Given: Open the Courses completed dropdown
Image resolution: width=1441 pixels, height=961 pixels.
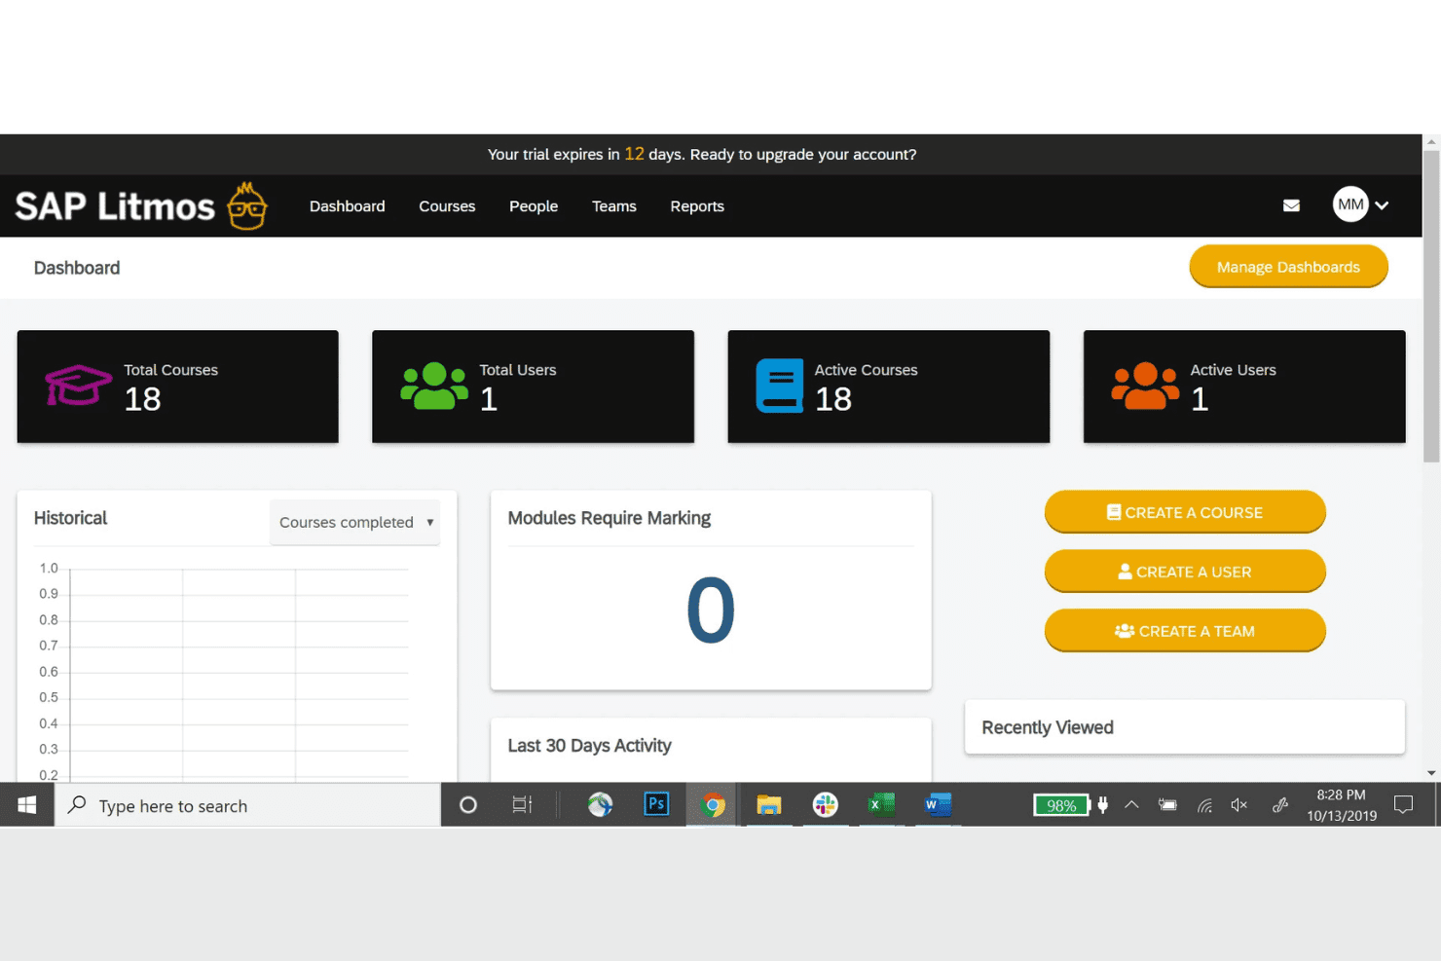Looking at the screenshot, I should click(x=355, y=523).
